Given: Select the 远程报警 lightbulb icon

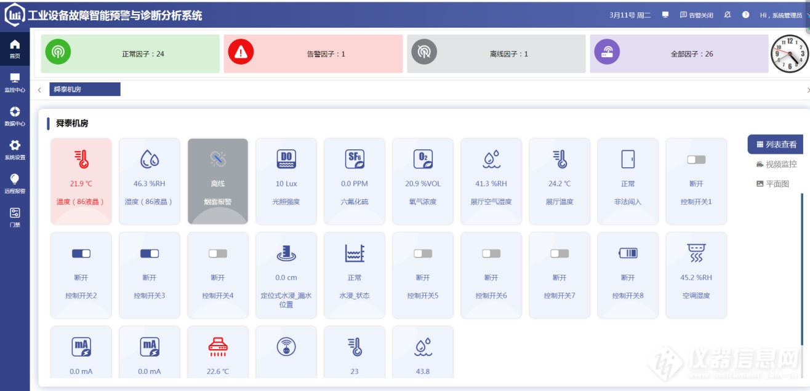Looking at the screenshot, I should (15, 180).
